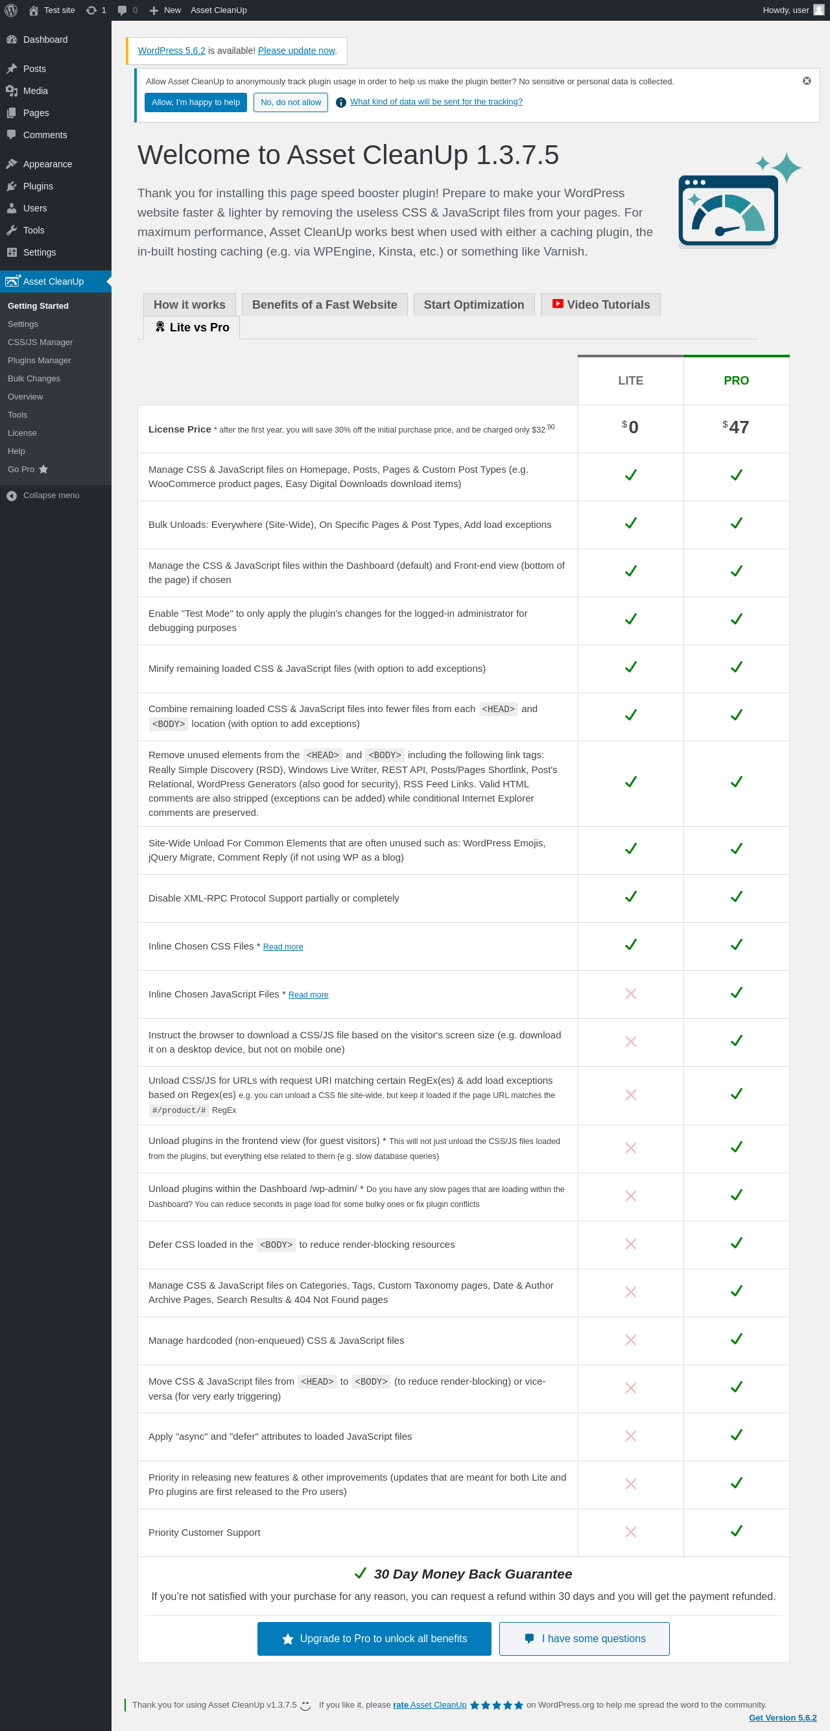Click Allow, I'm happy to help

click(196, 102)
